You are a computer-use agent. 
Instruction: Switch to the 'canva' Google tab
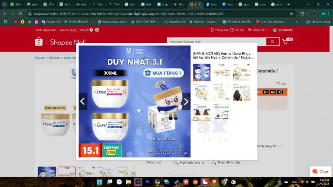point(260,4)
